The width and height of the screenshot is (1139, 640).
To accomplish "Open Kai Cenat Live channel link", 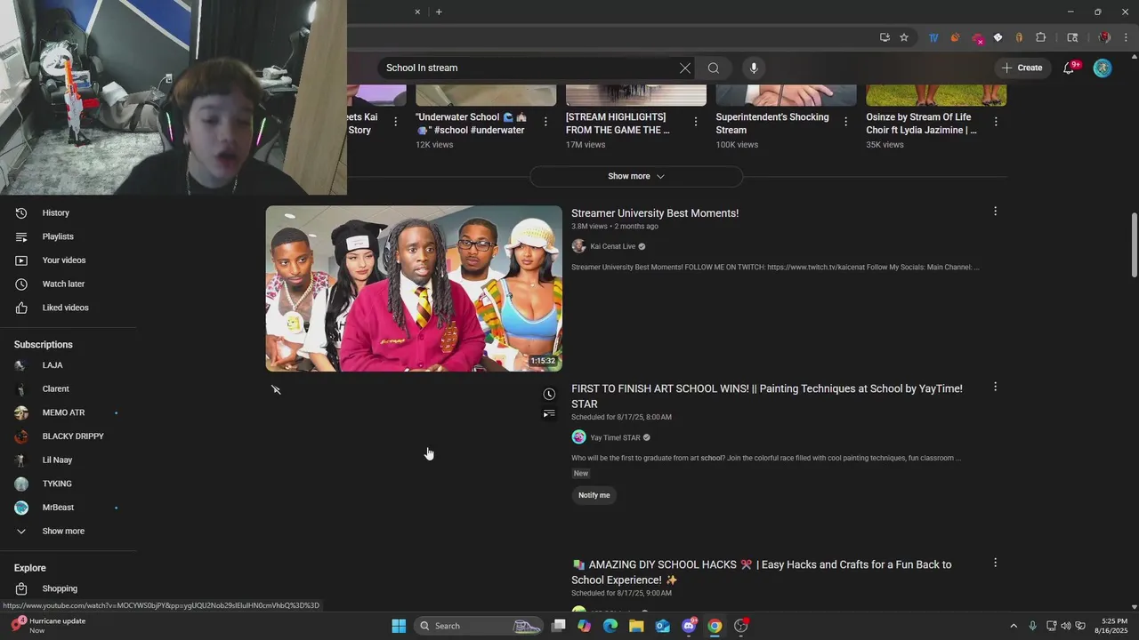I will coord(612,246).
